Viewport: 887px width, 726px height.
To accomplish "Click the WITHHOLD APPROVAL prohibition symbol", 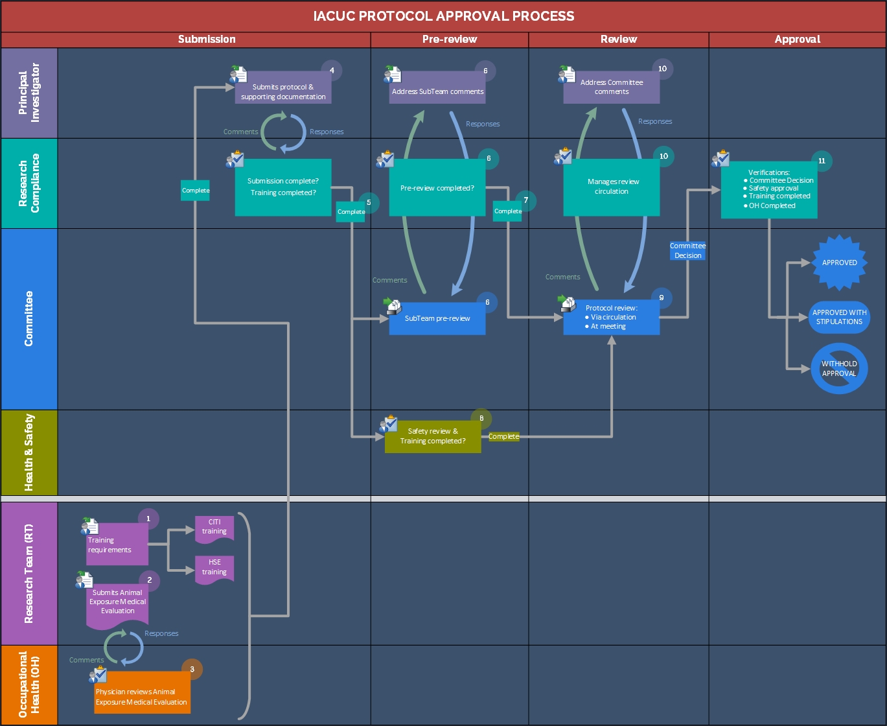I will click(x=839, y=368).
